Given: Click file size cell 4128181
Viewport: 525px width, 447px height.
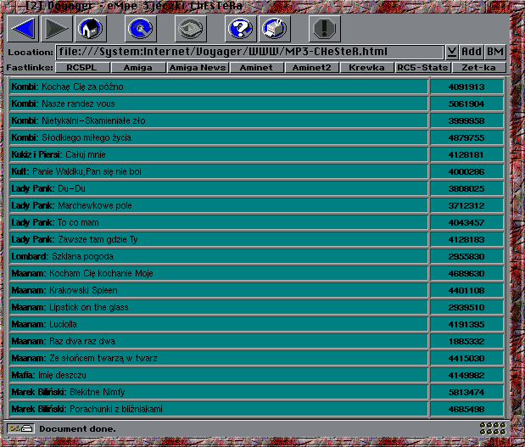Looking at the screenshot, I should pyautogui.click(x=466, y=154).
